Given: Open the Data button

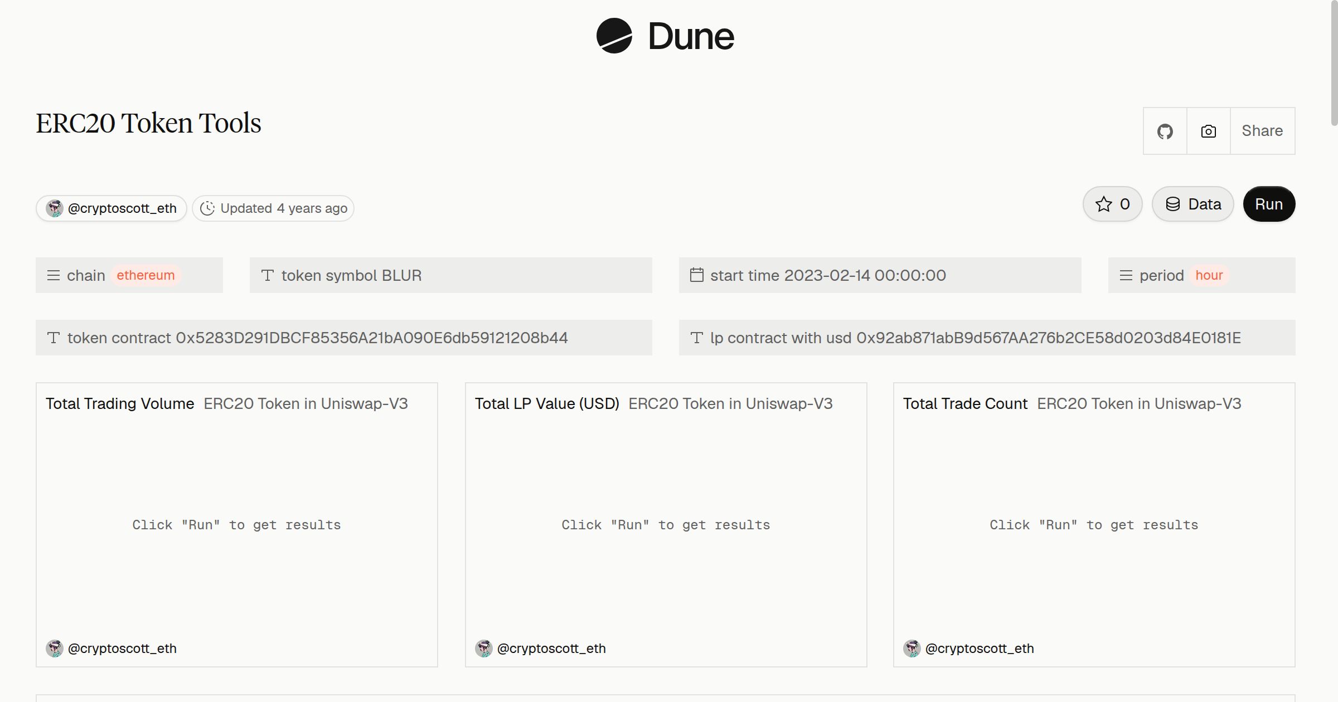Looking at the screenshot, I should click(1193, 204).
